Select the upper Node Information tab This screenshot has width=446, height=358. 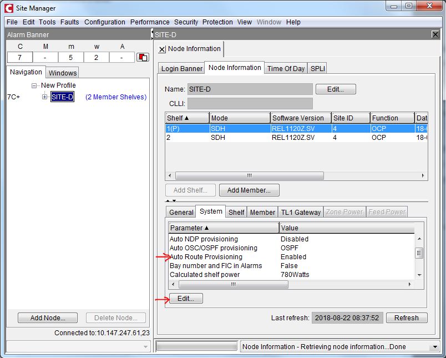click(x=235, y=68)
